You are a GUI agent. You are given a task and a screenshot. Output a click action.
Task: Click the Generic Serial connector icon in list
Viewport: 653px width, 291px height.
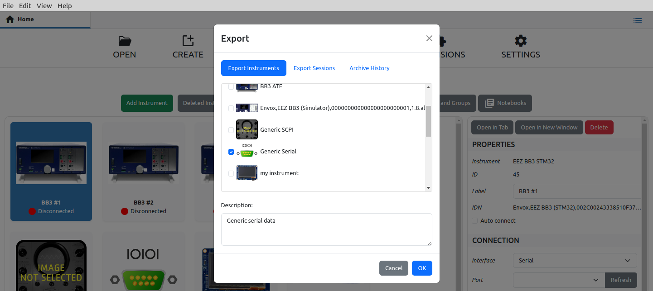(x=247, y=152)
